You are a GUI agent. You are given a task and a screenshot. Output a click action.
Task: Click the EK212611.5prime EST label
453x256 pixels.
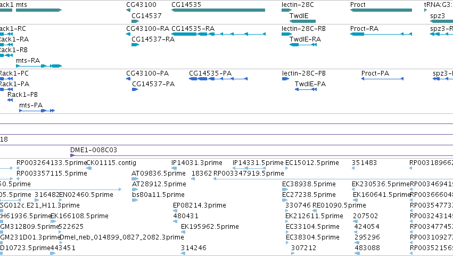tap(314, 216)
